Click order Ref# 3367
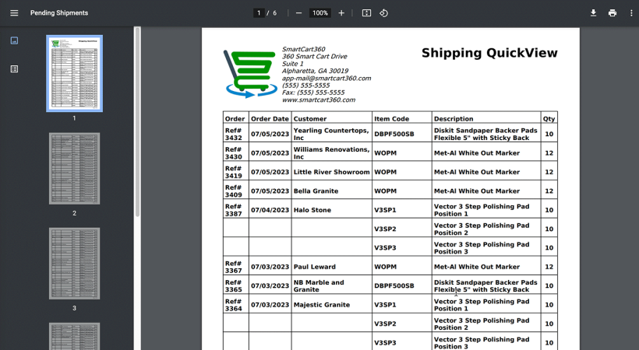Viewport: 639px width, 350px height. pos(234,267)
